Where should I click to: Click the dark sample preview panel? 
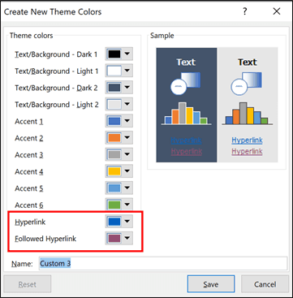[x=187, y=105]
